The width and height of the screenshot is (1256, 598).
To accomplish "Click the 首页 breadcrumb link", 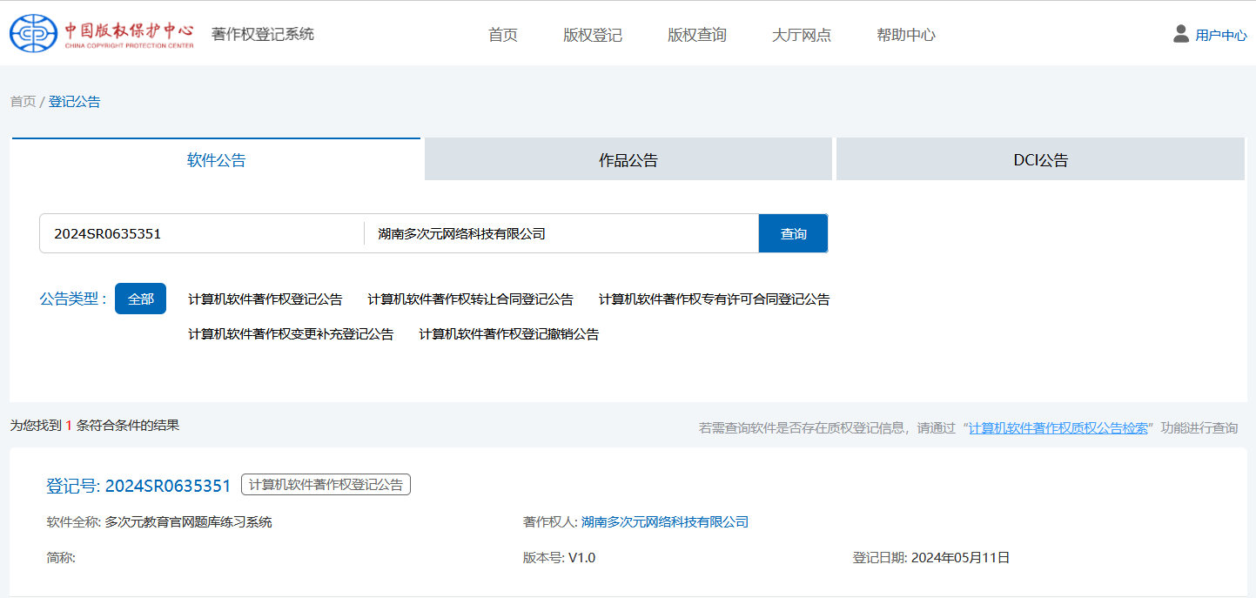I will click(23, 102).
